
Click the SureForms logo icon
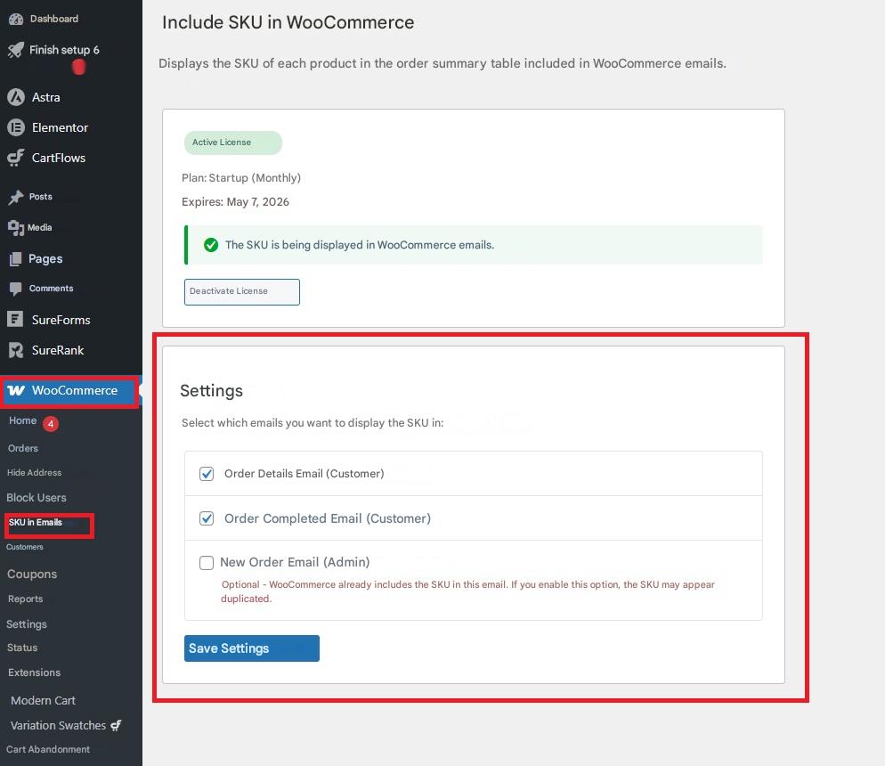click(x=15, y=320)
